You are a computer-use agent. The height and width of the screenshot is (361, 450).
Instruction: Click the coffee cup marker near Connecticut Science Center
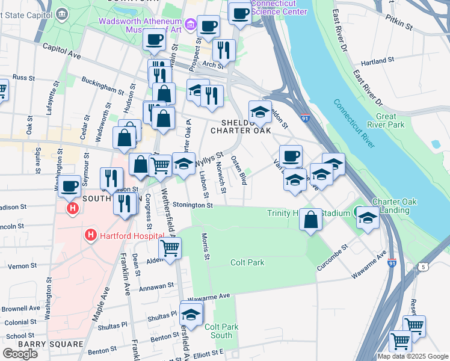240,15
